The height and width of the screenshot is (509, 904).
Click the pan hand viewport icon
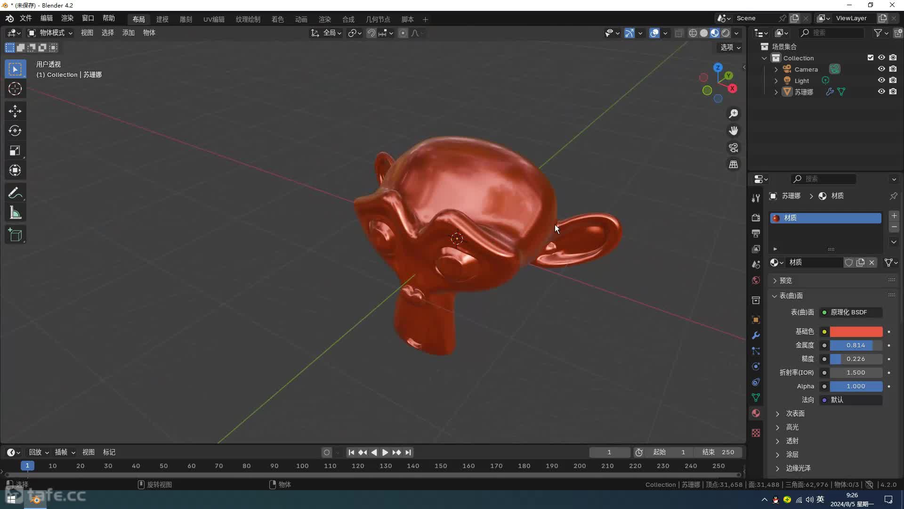[x=734, y=131]
